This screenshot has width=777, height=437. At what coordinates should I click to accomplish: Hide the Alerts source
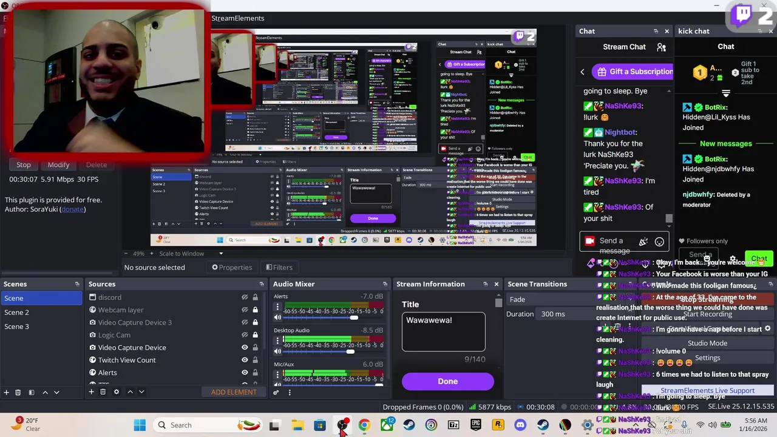tap(245, 373)
